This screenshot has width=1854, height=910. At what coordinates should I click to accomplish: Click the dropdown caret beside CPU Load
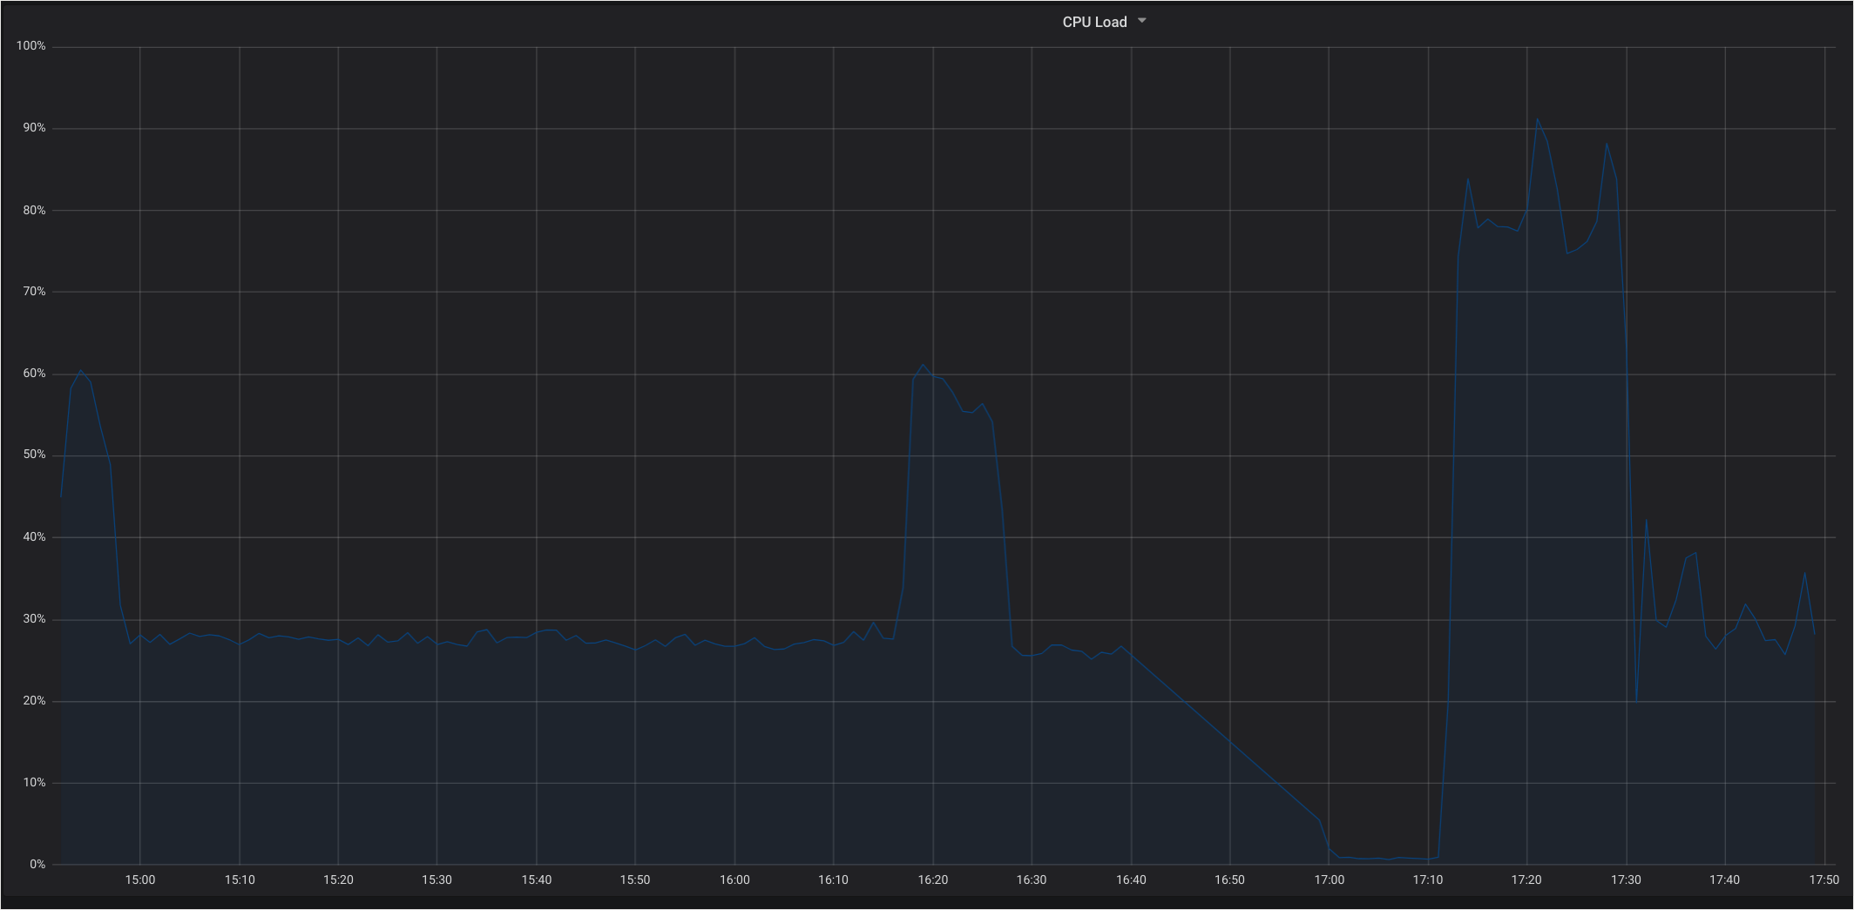point(1142,21)
